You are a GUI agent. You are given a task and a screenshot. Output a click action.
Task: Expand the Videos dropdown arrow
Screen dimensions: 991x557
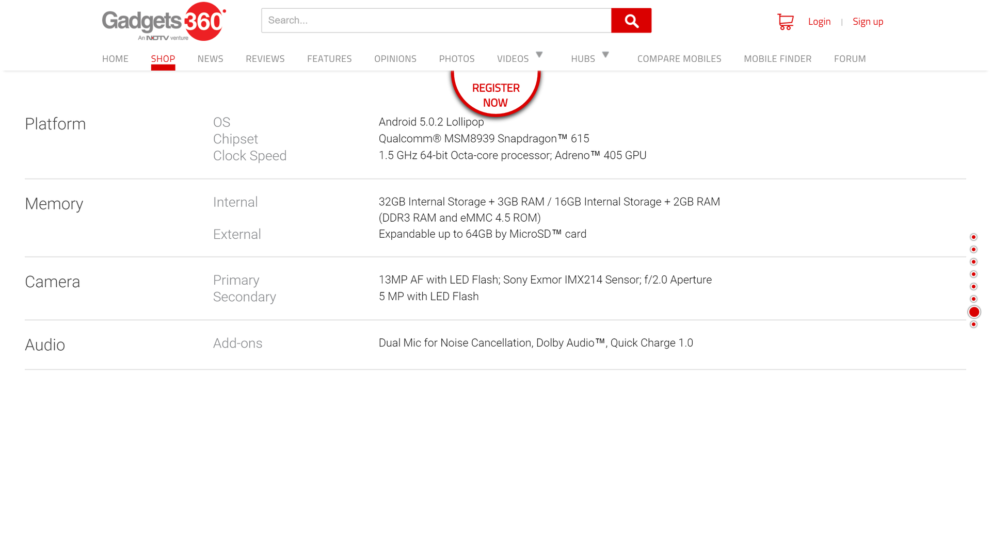[539, 55]
